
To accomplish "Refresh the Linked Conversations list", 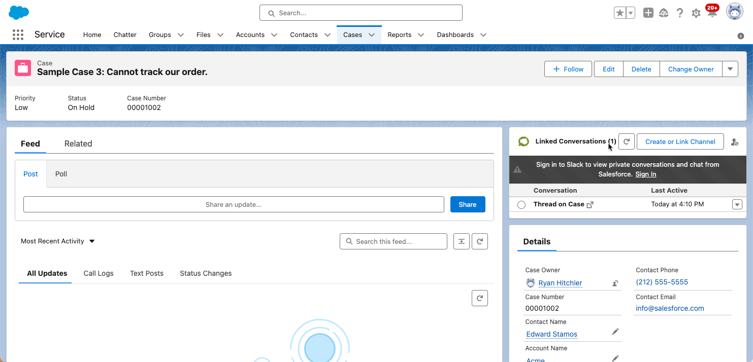I will (627, 141).
